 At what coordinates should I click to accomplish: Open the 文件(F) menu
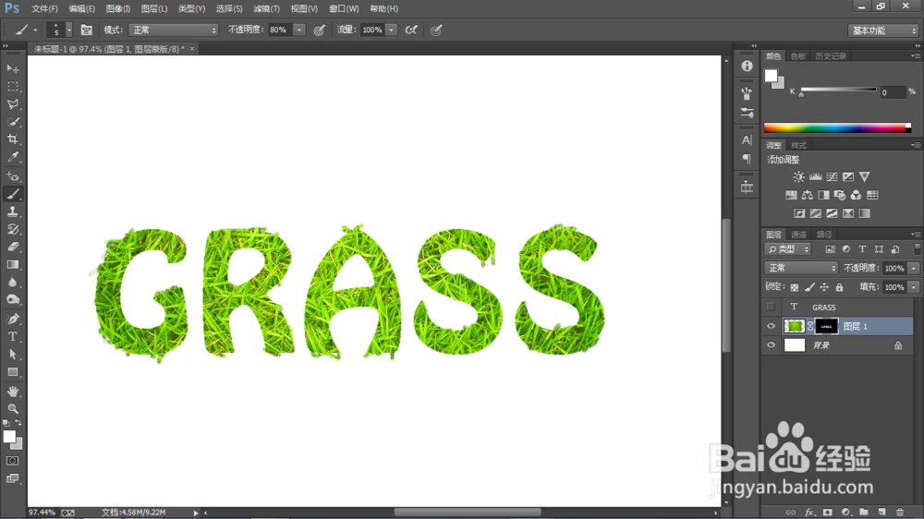(x=44, y=9)
